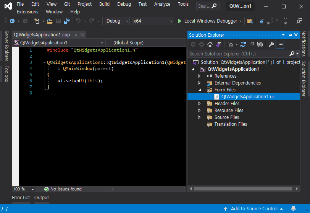Start debugging with green play arrow
The image size is (310, 213).
click(179, 21)
